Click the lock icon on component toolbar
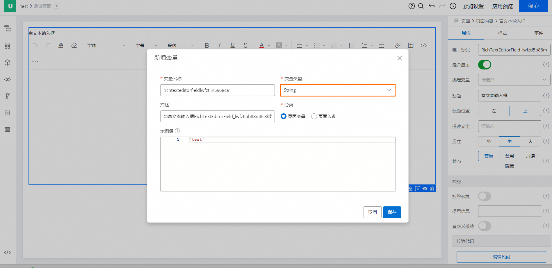552x268 pixels. [x=411, y=189]
